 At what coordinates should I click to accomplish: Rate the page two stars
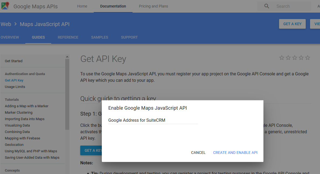pos(288,58)
